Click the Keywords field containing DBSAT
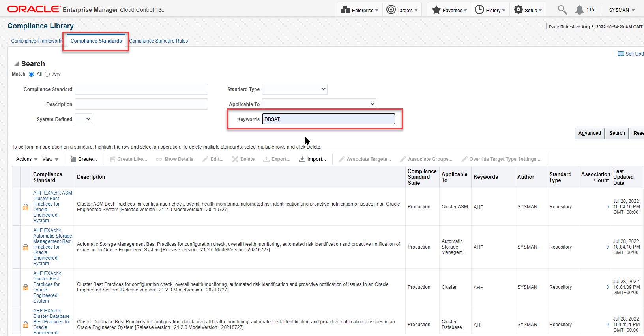 click(x=329, y=119)
